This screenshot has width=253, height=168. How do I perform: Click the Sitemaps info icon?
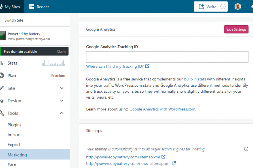(246, 149)
